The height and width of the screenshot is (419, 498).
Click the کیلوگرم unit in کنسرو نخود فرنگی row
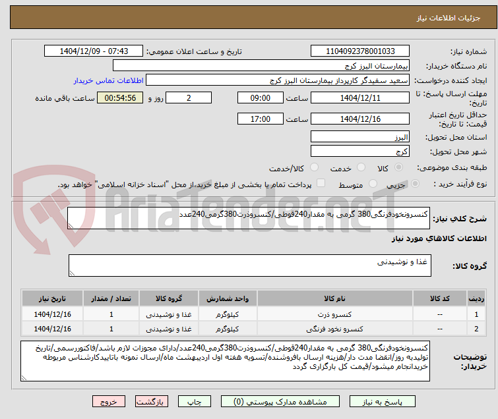(x=228, y=329)
